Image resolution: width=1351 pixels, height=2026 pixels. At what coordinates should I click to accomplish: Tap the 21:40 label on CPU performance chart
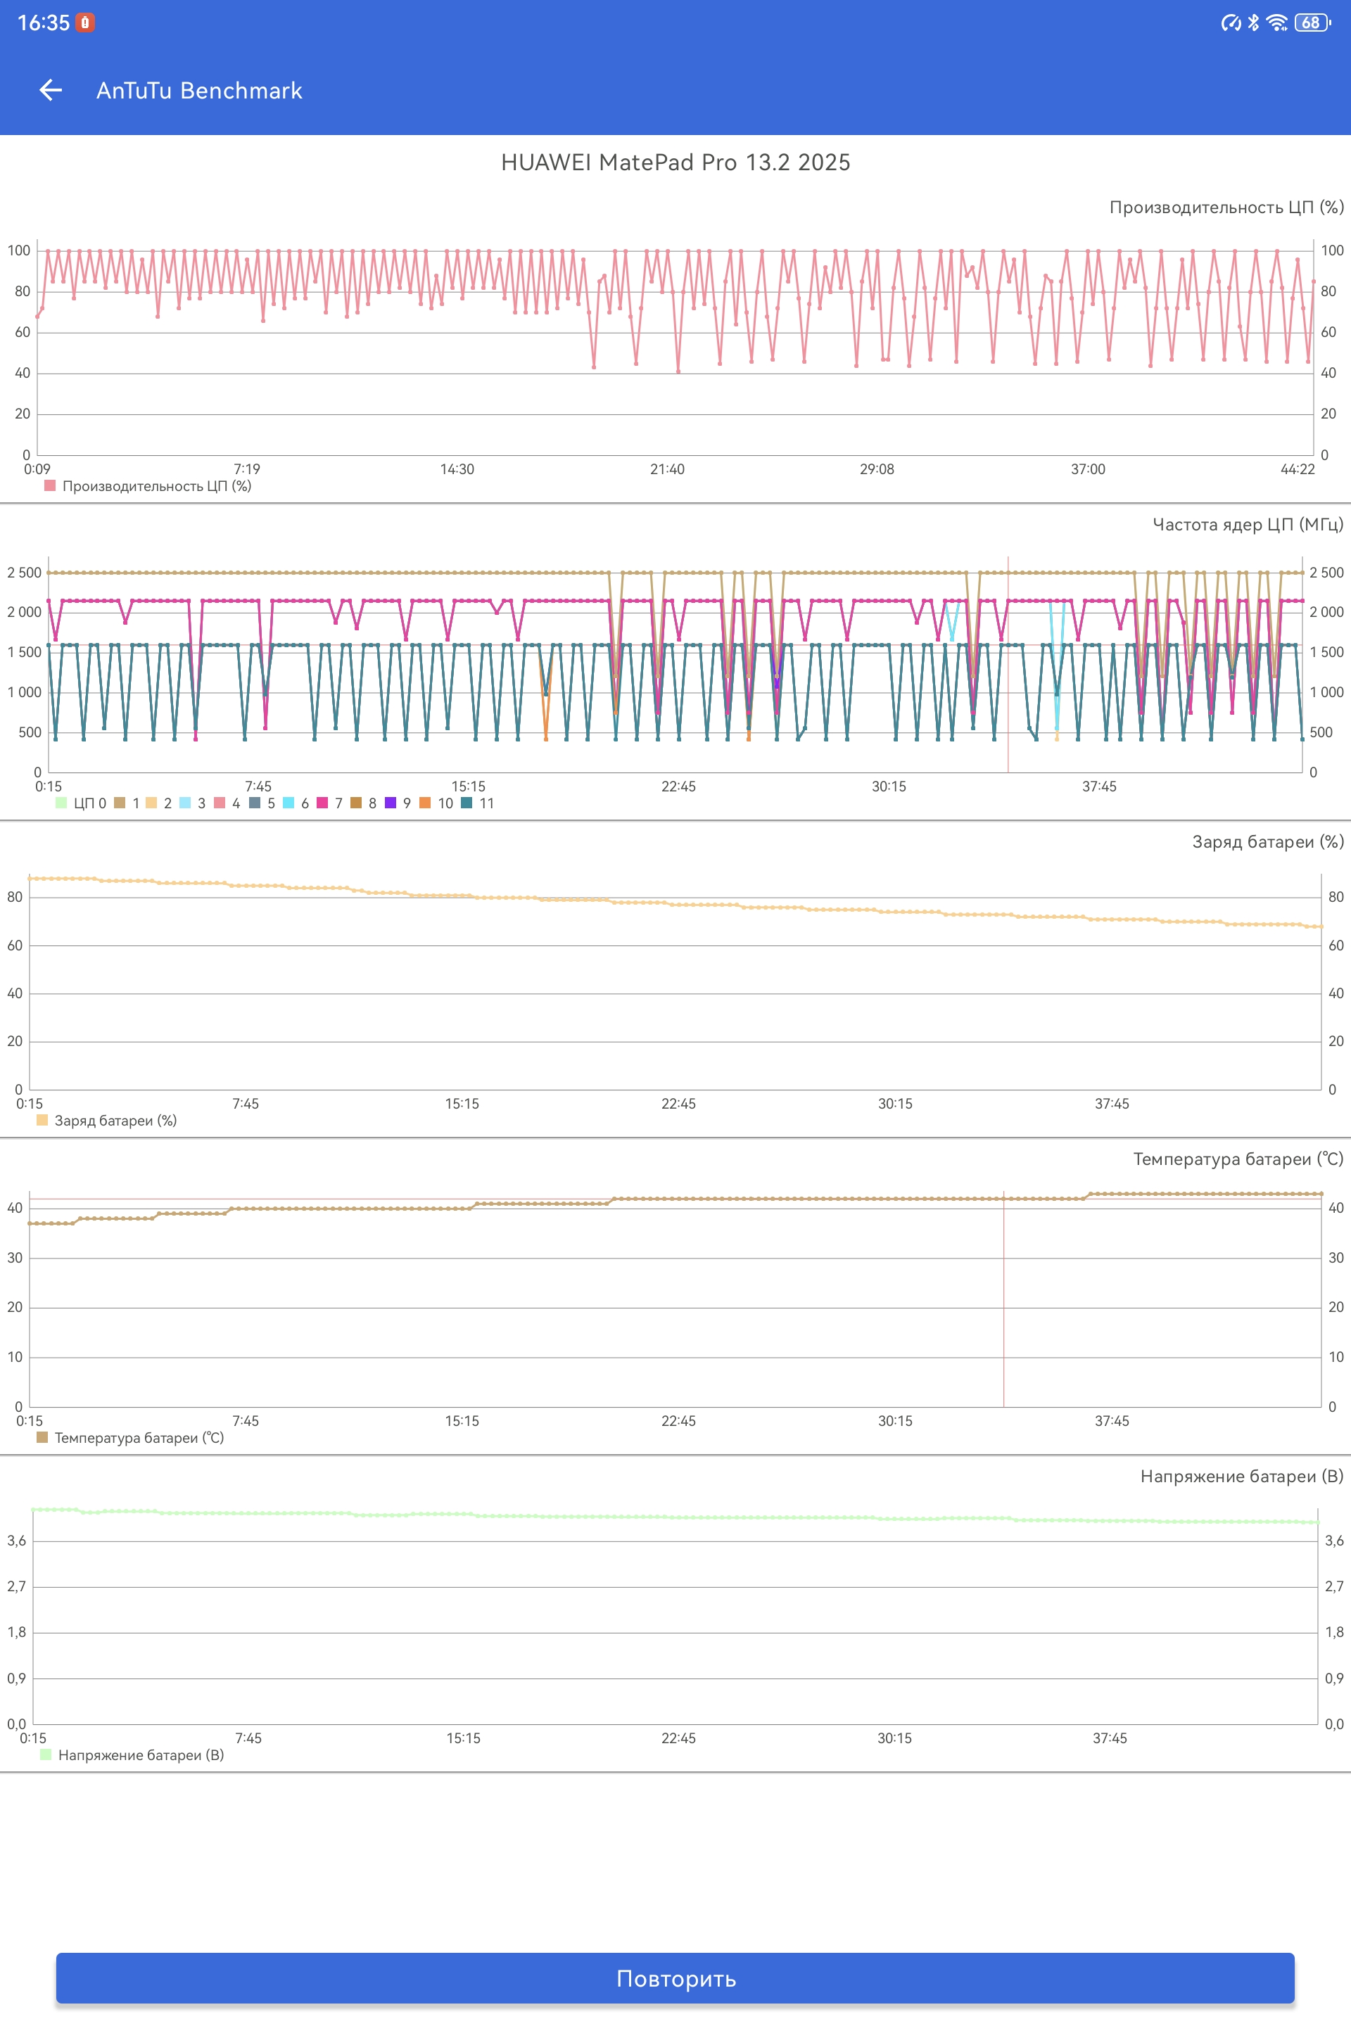[667, 469]
